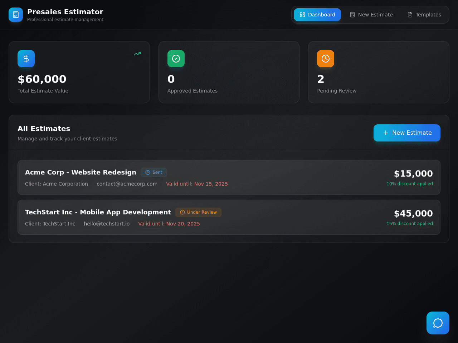Click the green checkmark Approved Estimates icon
Screen dimensions: 458x343
point(176,59)
